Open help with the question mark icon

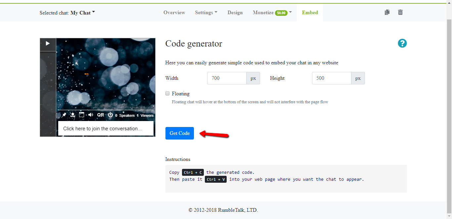click(x=402, y=43)
